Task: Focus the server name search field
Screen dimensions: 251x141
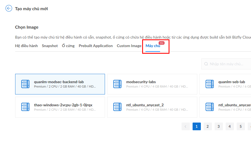Action: tap(229, 64)
